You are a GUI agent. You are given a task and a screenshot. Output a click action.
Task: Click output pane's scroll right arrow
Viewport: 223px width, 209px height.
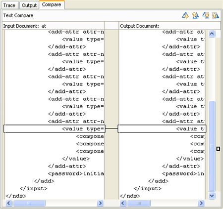click(201, 203)
